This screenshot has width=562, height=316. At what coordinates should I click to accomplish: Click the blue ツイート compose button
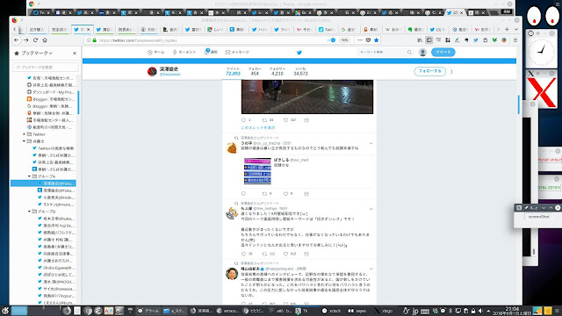[x=443, y=52]
